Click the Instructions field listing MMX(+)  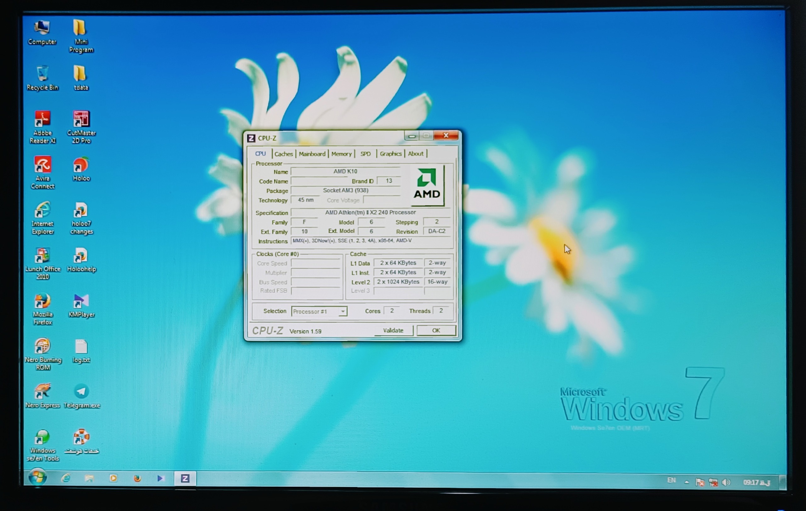coord(371,241)
